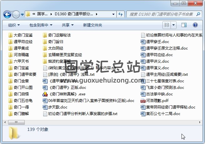Select the 遁甲集成 folder
This screenshot has width=205, height=144.
(18, 48)
